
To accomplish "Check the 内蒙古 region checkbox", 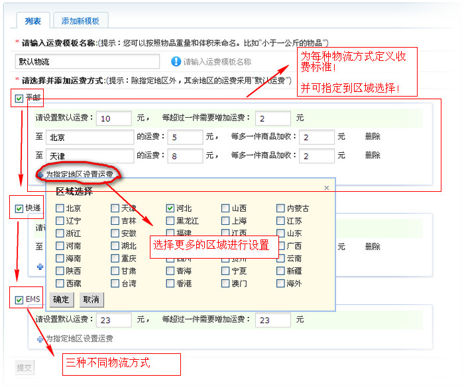I will click(280, 208).
